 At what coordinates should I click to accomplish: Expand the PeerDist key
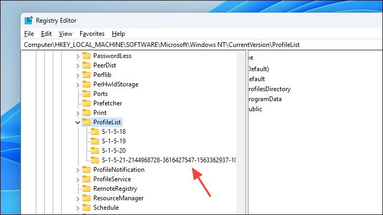[78, 66]
